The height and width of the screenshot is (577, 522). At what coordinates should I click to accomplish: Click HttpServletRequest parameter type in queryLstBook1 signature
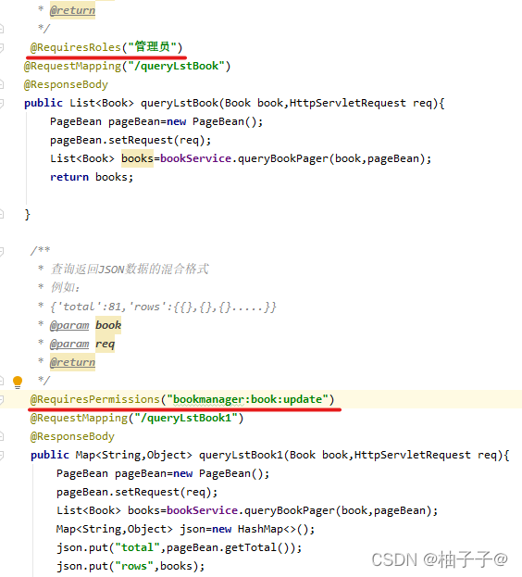coord(413,456)
